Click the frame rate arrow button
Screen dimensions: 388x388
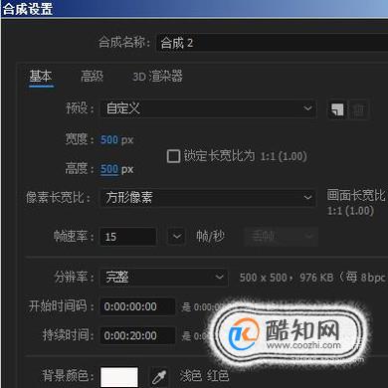(x=176, y=237)
